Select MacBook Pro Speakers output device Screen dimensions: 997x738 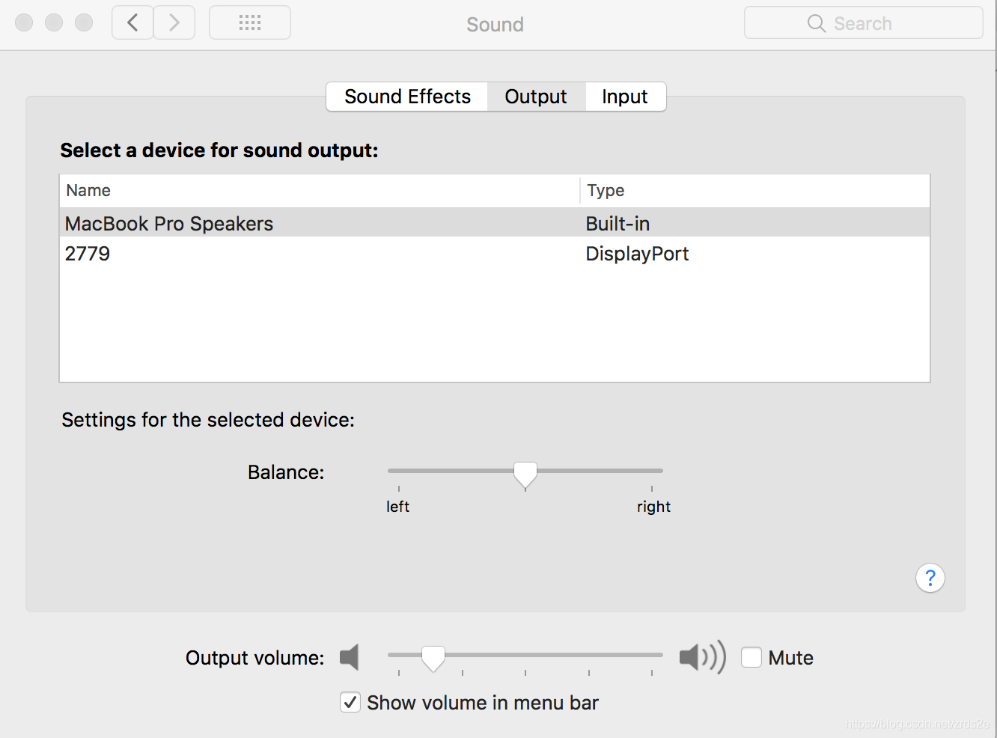495,223
